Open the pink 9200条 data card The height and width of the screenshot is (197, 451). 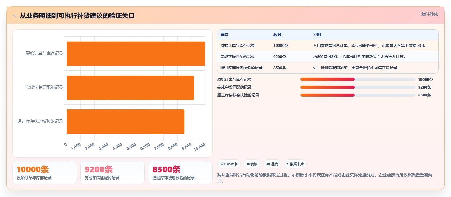[113, 173]
